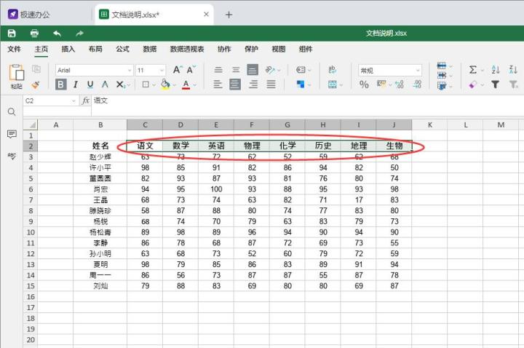Decrease font size with the smaller A

pyautogui.click(x=191, y=70)
